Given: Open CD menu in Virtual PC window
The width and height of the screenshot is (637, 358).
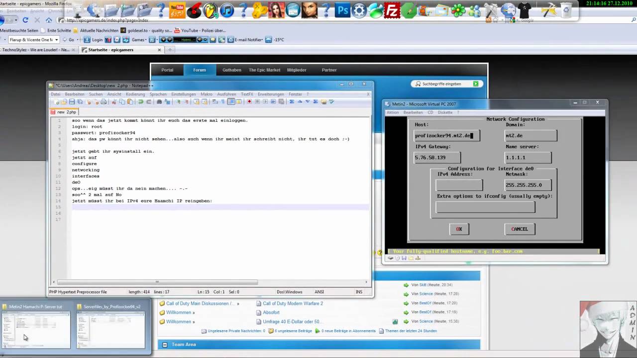Looking at the screenshot, I should click(x=430, y=112).
